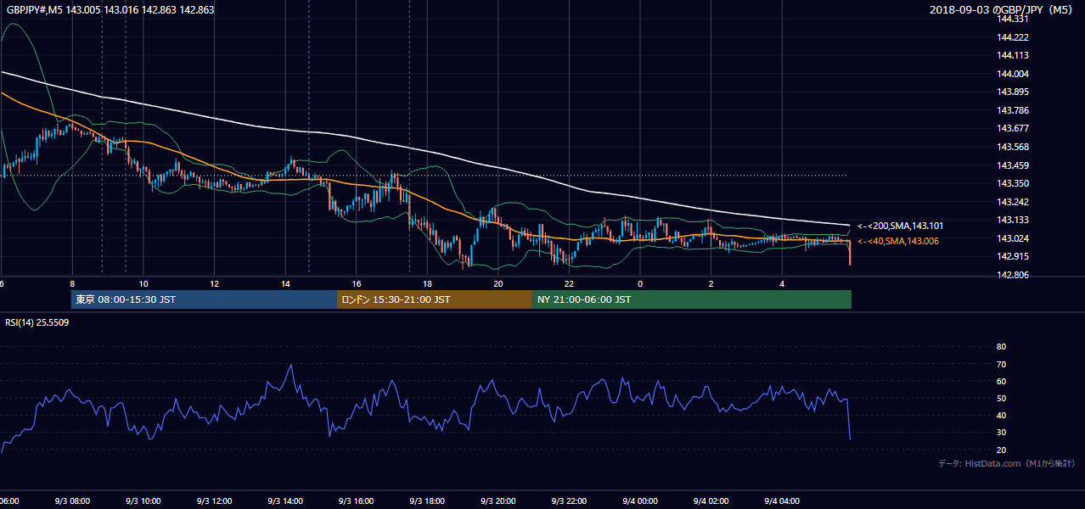Viewport: 1085px width, 509px height.
Task: Click the 9/4 00:00 time axis label
Action: point(640,501)
